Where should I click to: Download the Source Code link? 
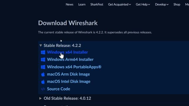pyautogui.click(x=58, y=89)
